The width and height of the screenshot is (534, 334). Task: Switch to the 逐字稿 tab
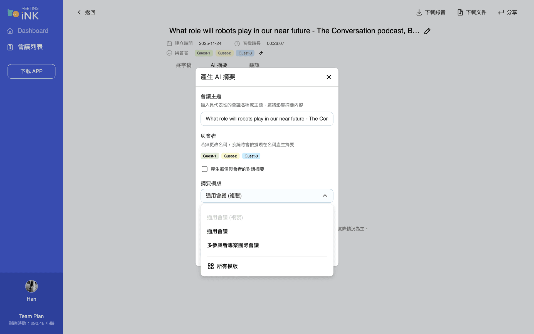184,65
